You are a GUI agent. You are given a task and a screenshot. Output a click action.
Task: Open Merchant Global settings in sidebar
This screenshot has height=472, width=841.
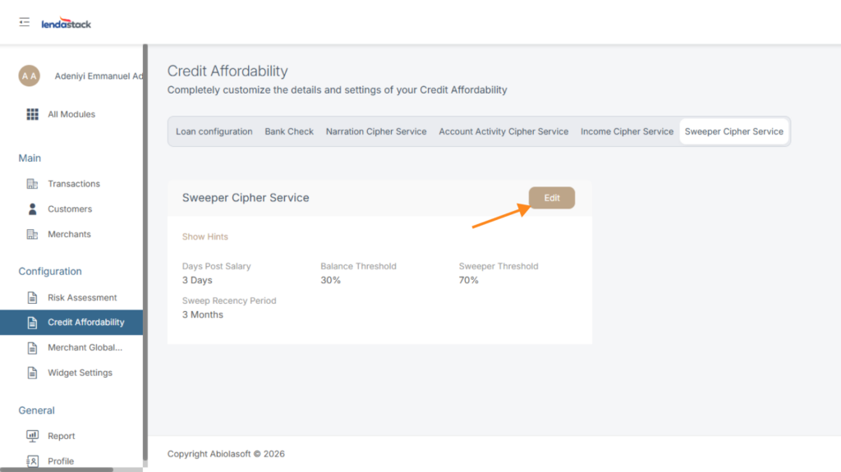pyautogui.click(x=85, y=348)
